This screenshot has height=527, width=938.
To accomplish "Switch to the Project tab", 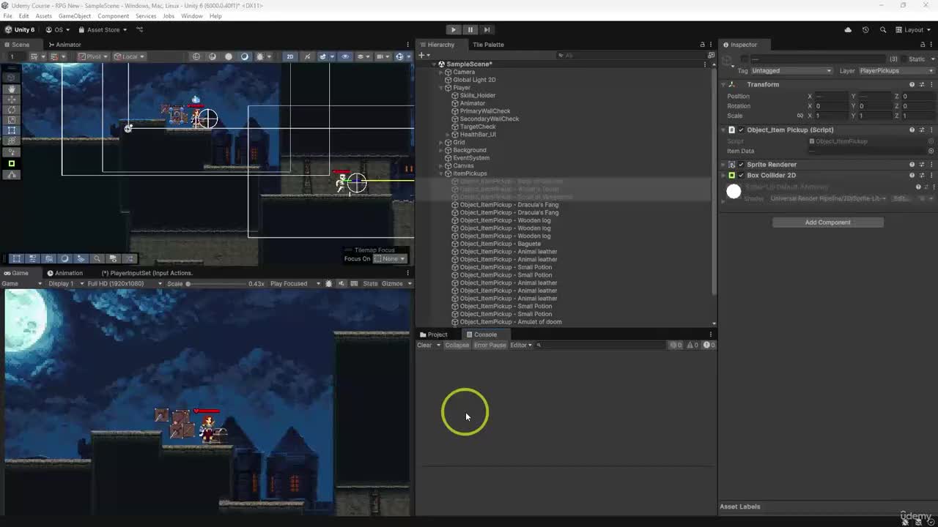I will tap(433, 334).
